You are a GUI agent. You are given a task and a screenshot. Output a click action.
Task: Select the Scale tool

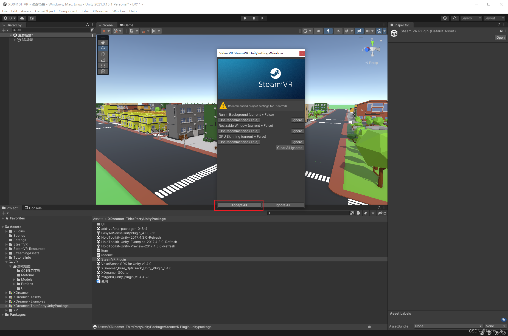103,60
